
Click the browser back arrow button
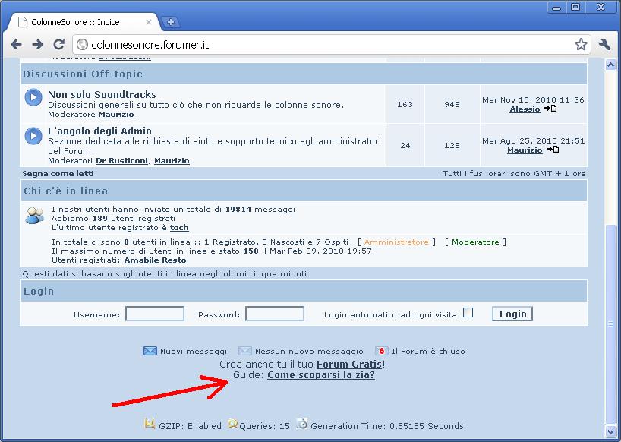pos(17,45)
